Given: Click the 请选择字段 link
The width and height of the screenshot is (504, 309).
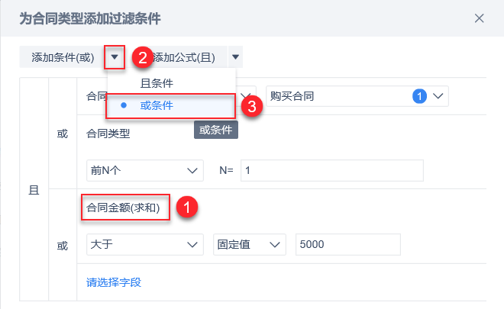Looking at the screenshot, I should point(114,282).
